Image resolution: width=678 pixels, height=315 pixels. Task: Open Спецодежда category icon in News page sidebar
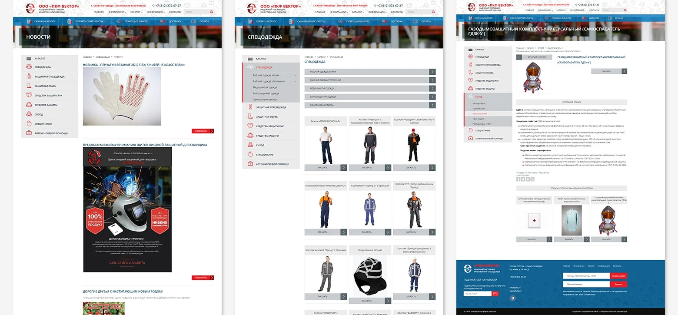(x=29, y=67)
